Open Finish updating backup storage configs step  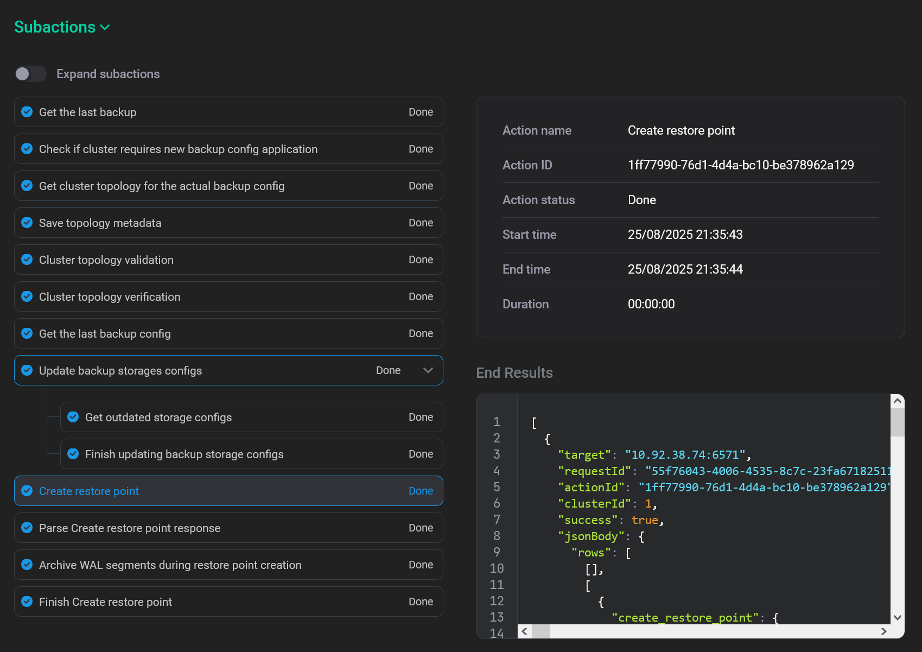184,454
